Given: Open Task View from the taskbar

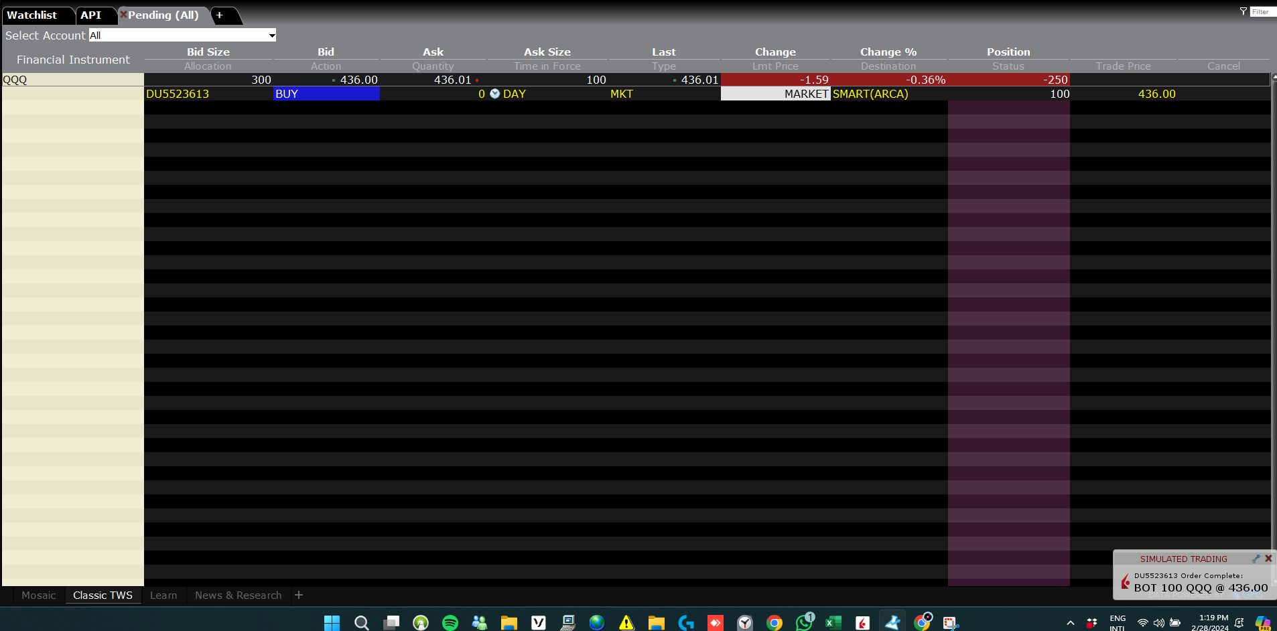Looking at the screenshot, I should coord(391,623).
